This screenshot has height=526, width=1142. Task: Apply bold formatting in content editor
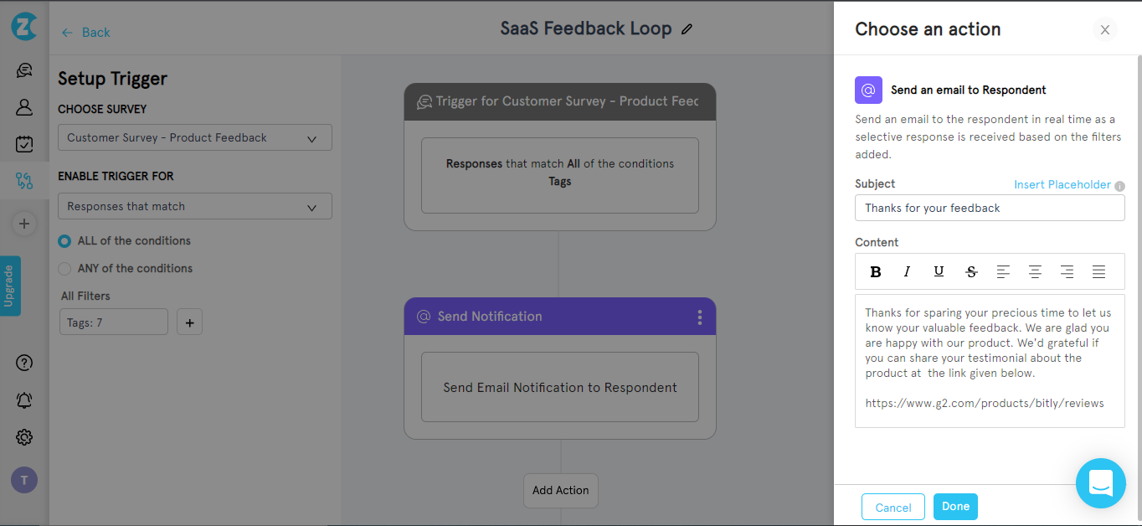click(x=876, y=271)
